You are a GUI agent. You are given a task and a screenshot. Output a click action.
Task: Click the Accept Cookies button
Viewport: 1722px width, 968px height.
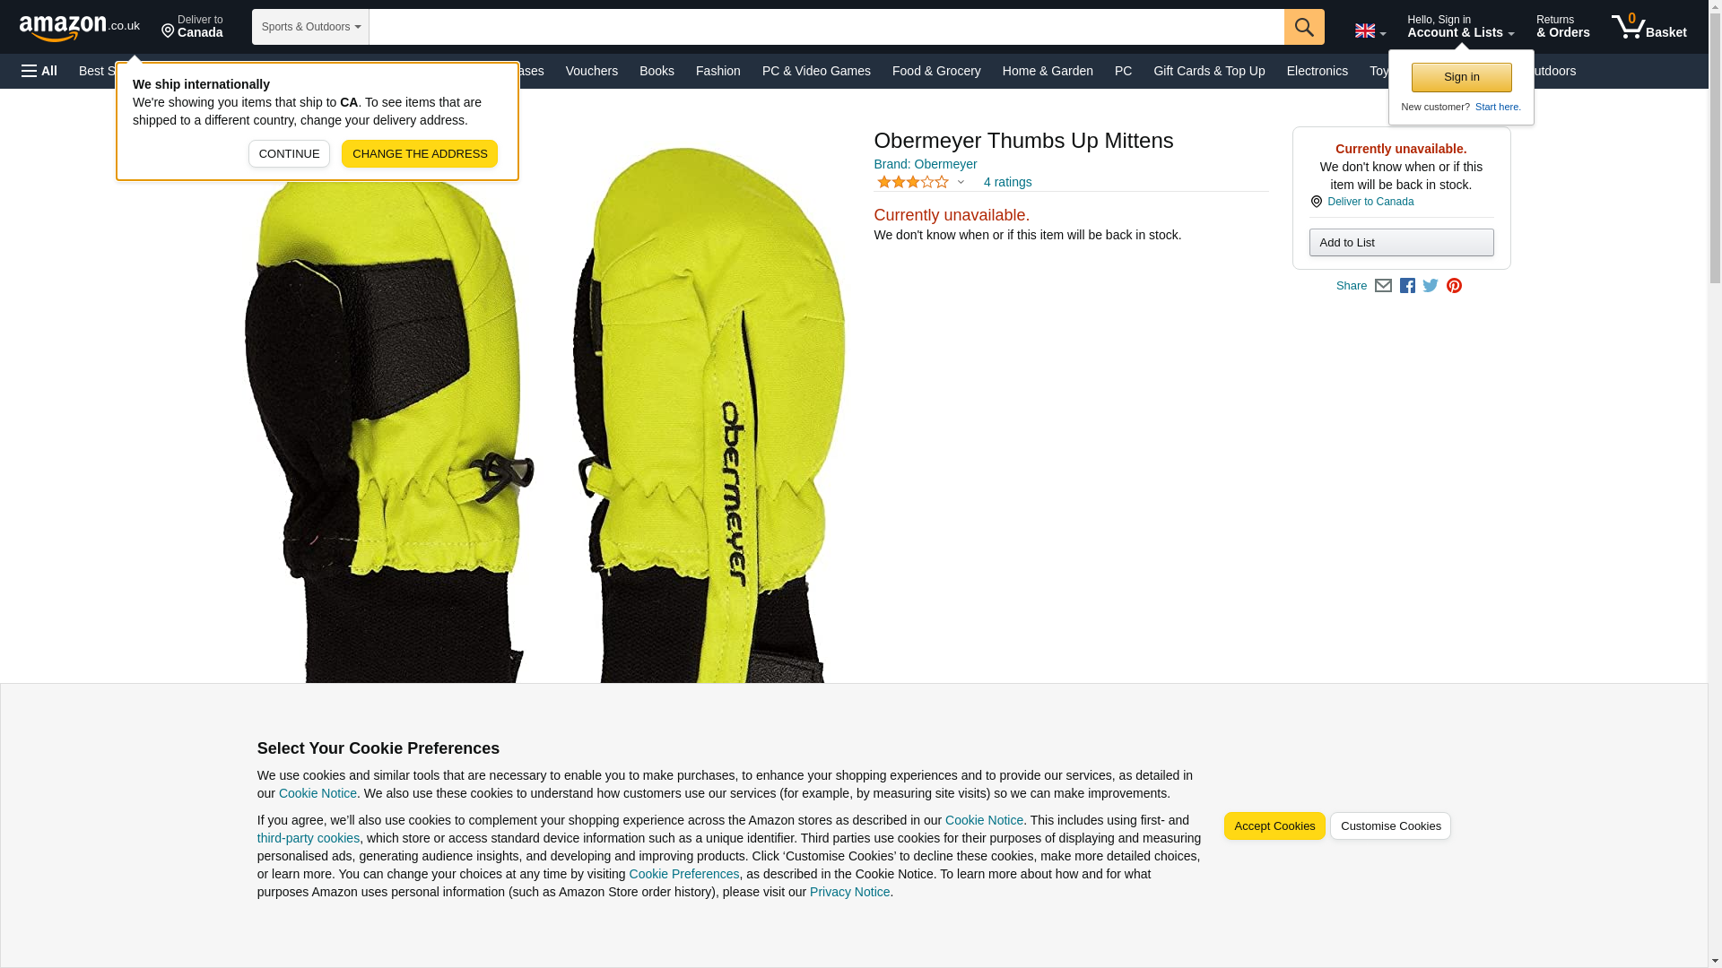coord(1274,826)
